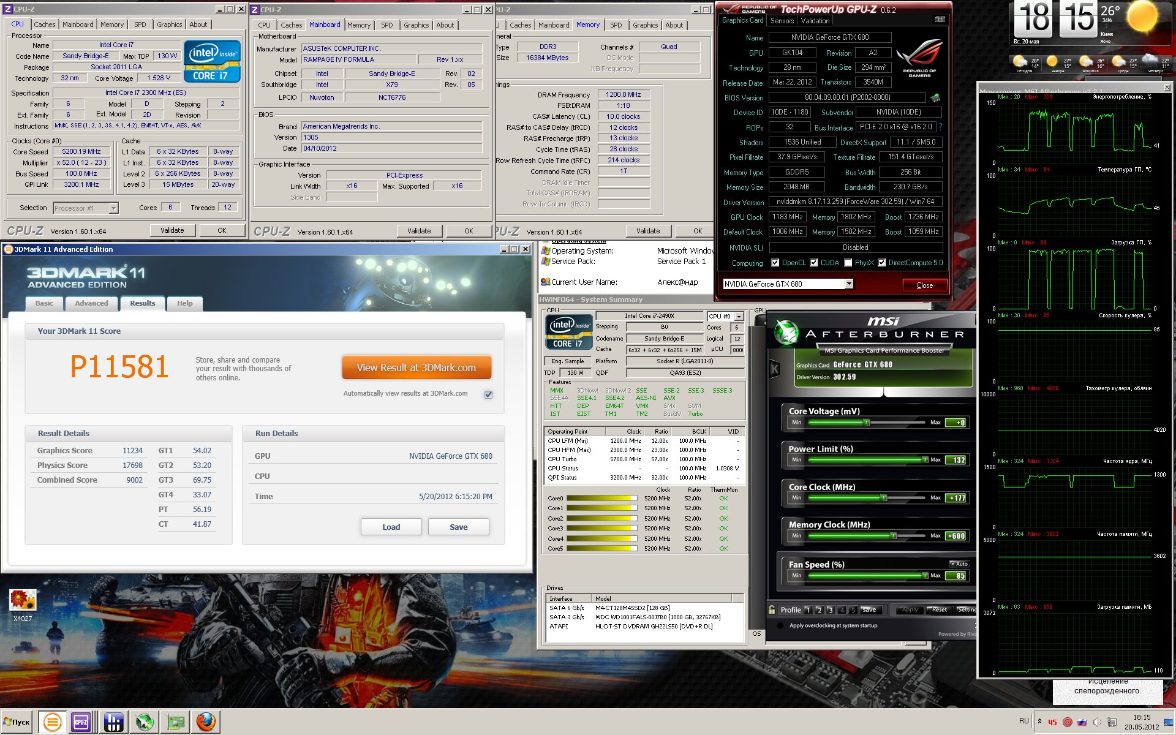
Task: Click the volume speaker tray icon
Action: click(x=1097, y=722)
